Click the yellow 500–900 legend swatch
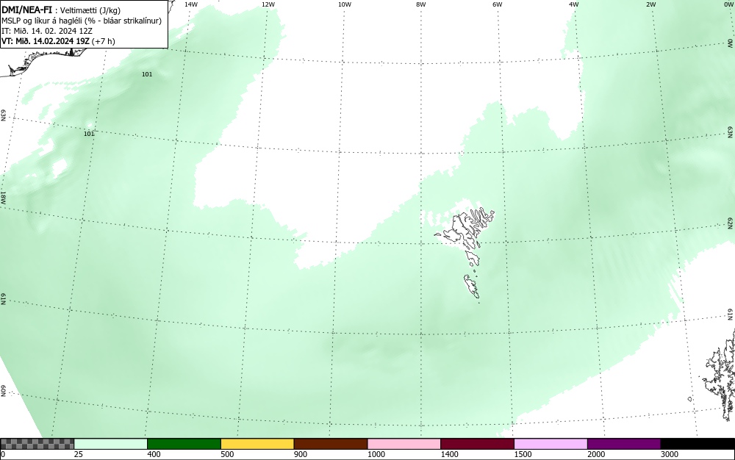 coord(257,444)
